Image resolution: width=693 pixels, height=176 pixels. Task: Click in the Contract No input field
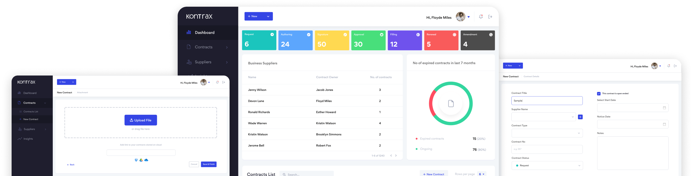pos(547,150)
